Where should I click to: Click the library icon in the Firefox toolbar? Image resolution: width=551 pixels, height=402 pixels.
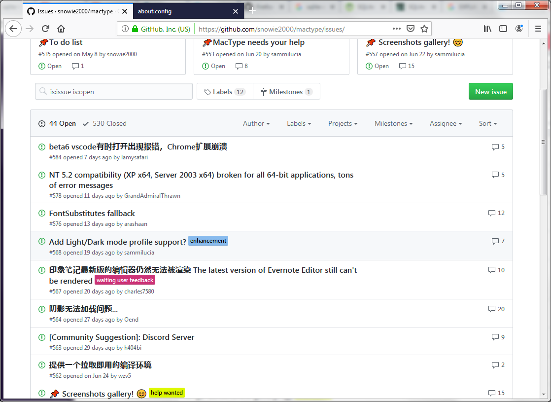point(487,29)
